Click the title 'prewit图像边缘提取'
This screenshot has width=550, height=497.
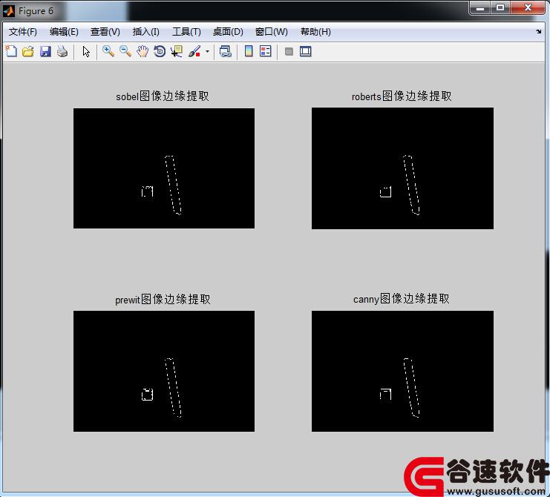163,300
